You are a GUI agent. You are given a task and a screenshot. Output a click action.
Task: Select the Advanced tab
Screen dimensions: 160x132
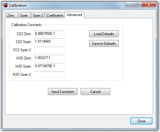74,15
